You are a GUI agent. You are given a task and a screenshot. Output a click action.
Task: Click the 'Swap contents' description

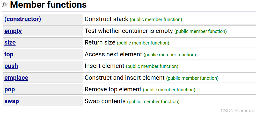pos(105,101)
